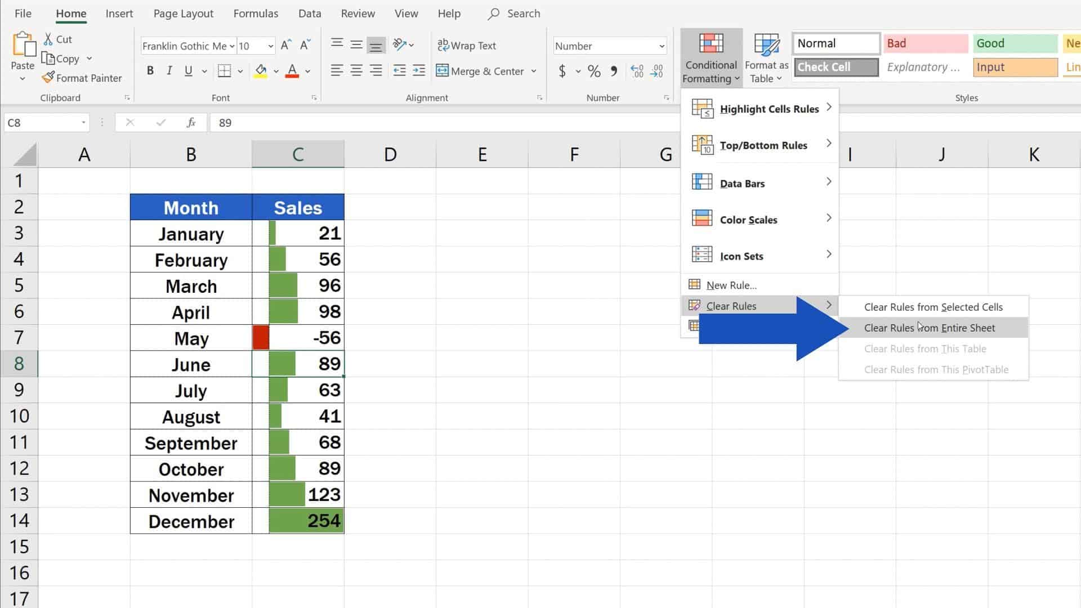The width and height of the screenshot is (1081, 608).
Task: Apply Percent Style formatting
Action: point(593,71)
